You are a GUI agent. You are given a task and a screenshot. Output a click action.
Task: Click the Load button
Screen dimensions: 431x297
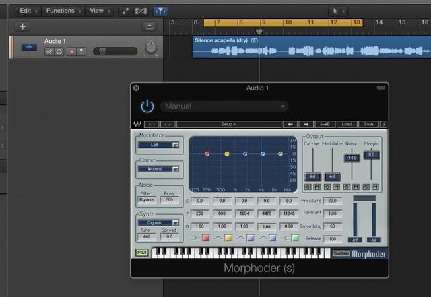347,125
